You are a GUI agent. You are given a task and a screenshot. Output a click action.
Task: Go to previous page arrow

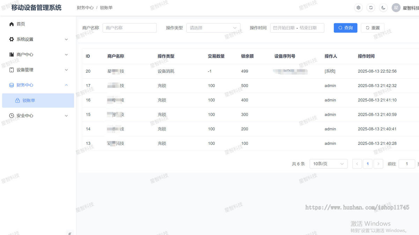point(357,164)
